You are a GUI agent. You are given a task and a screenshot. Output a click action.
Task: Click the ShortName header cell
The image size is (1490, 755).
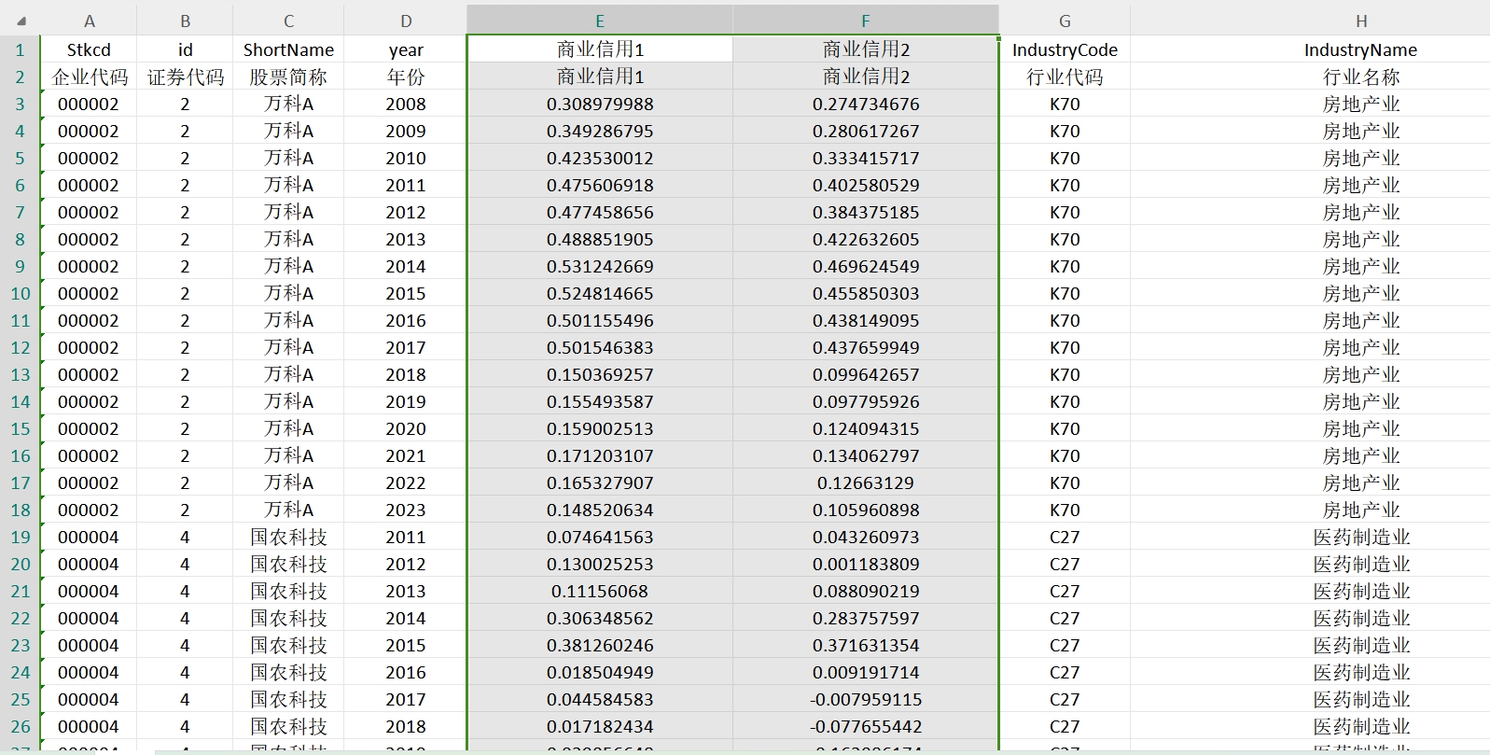point(288,49)
